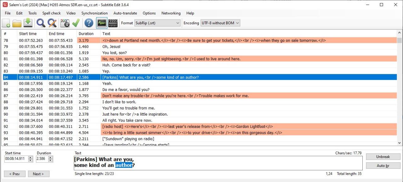The image size is (403, 182).
Task: Toggle the waveform display button
Action: pos(102,23)
